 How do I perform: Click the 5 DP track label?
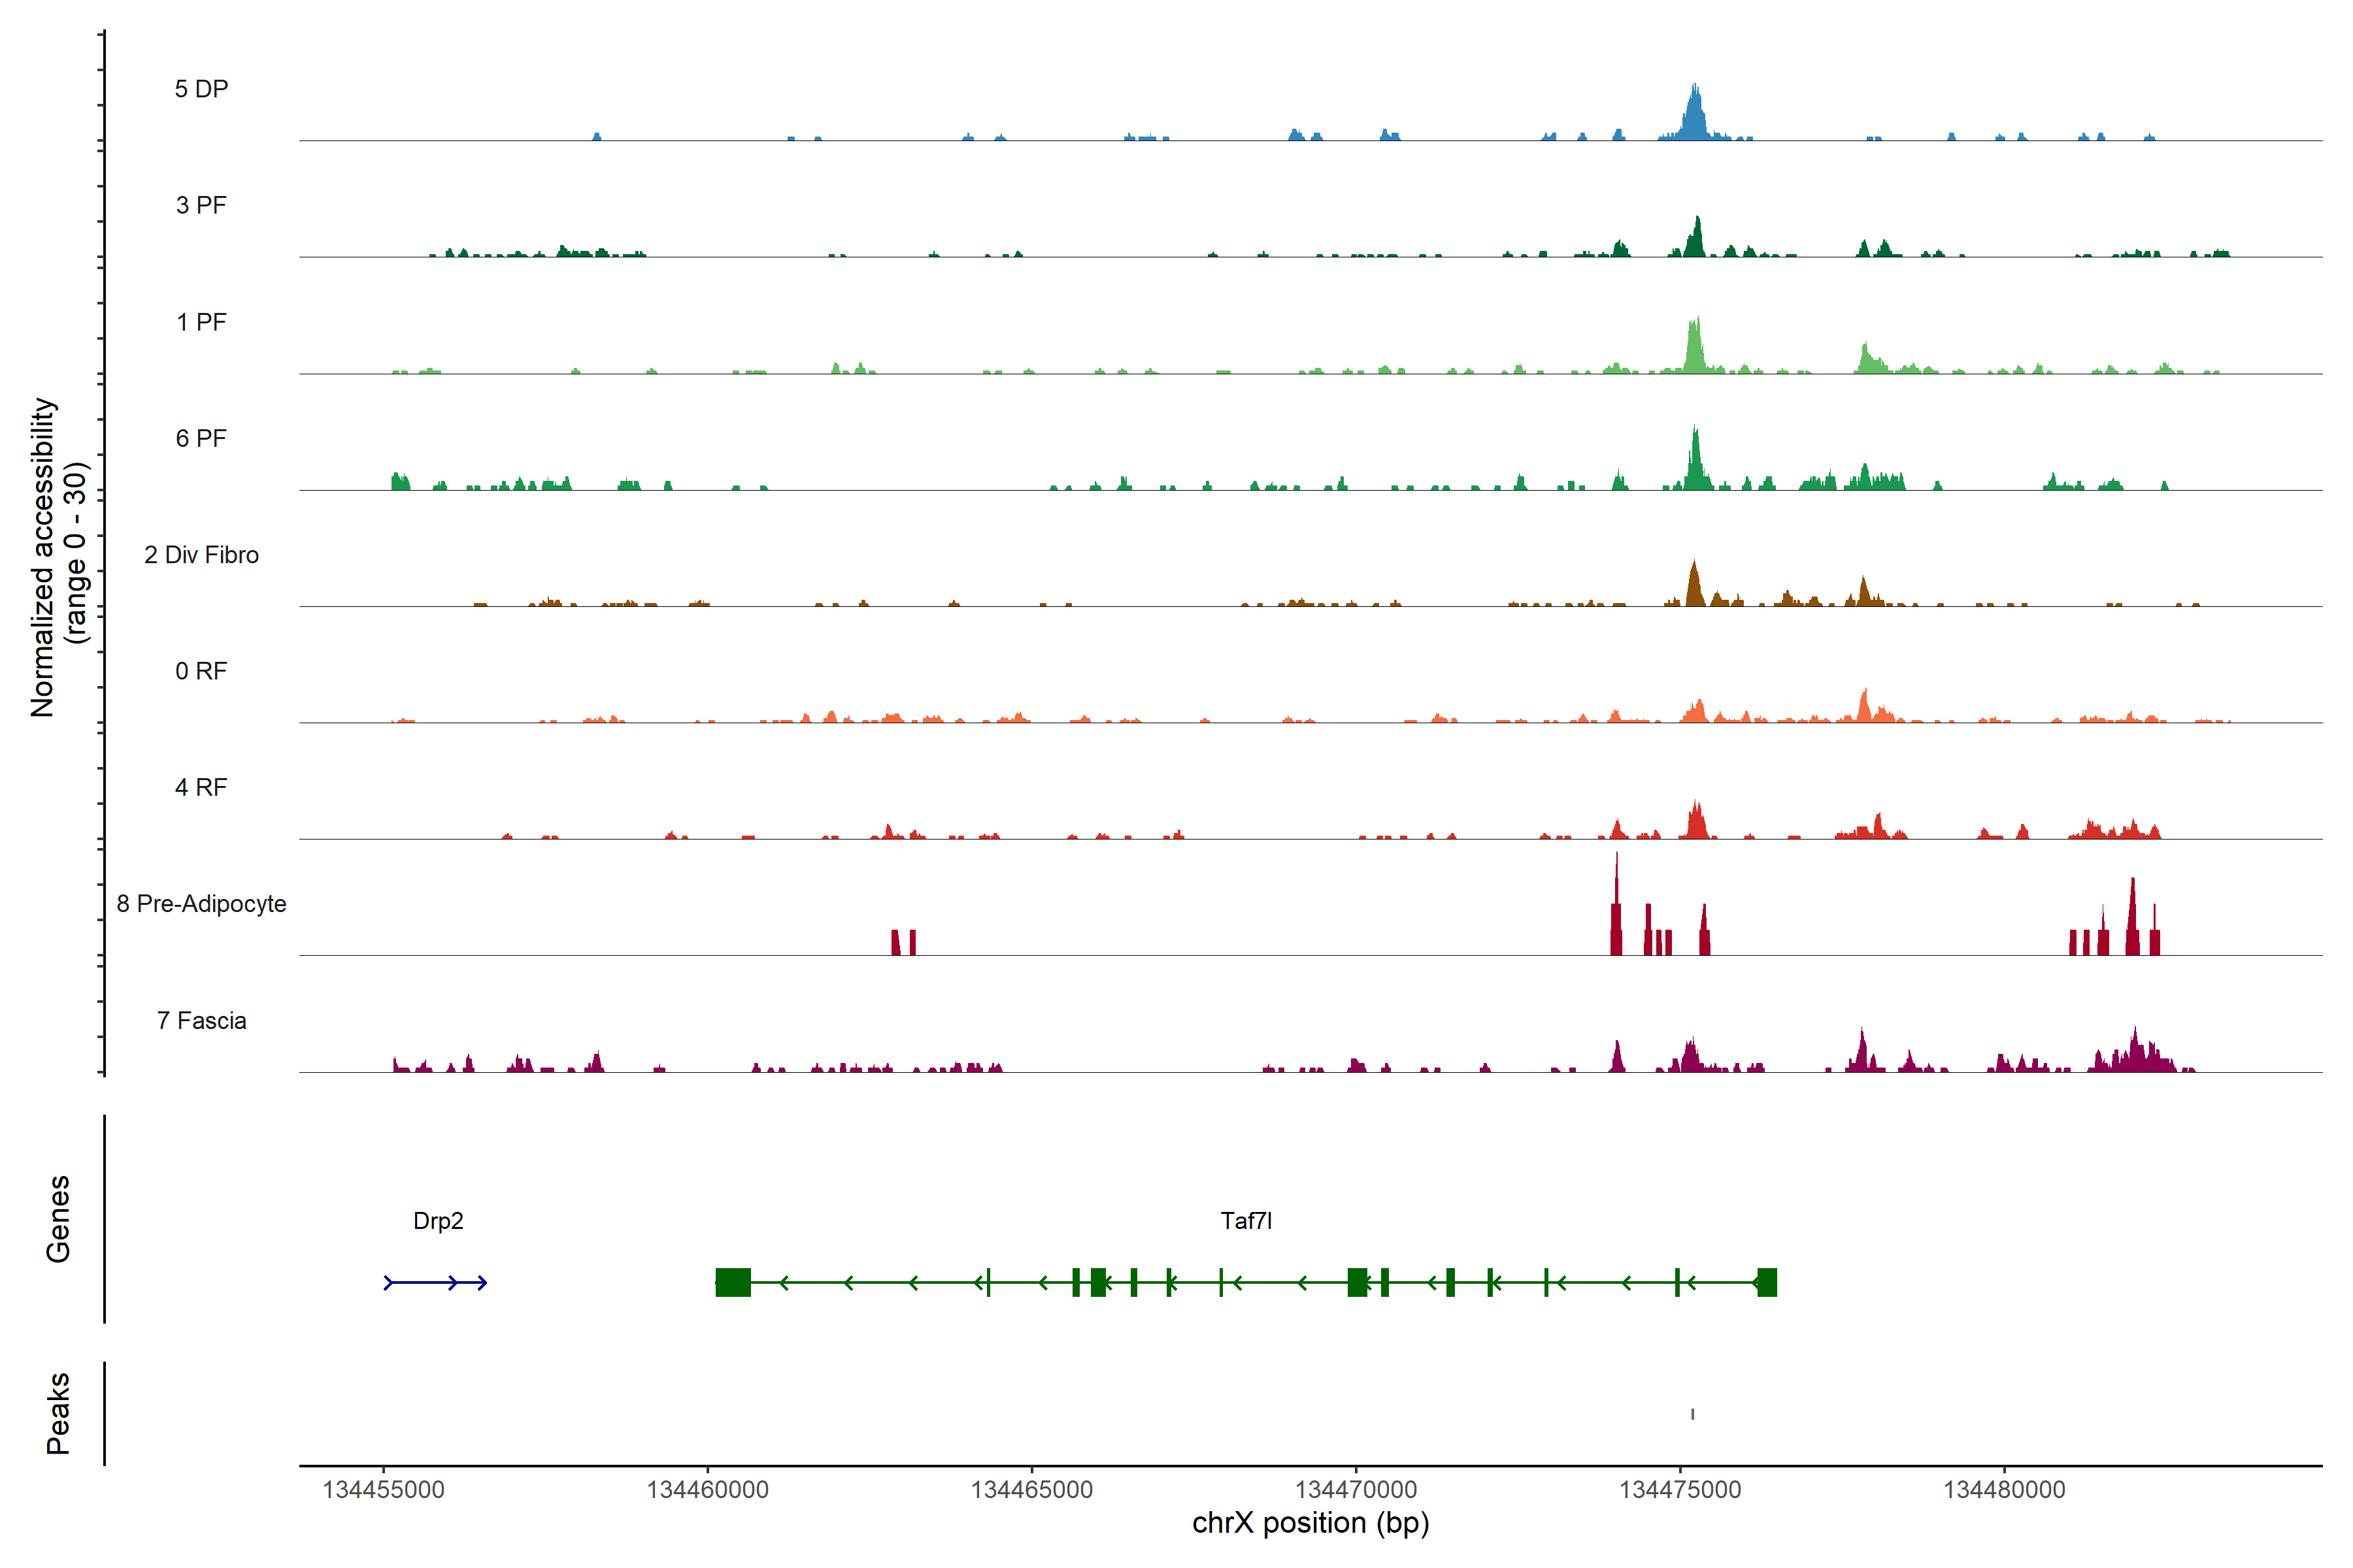coord(201,89)
